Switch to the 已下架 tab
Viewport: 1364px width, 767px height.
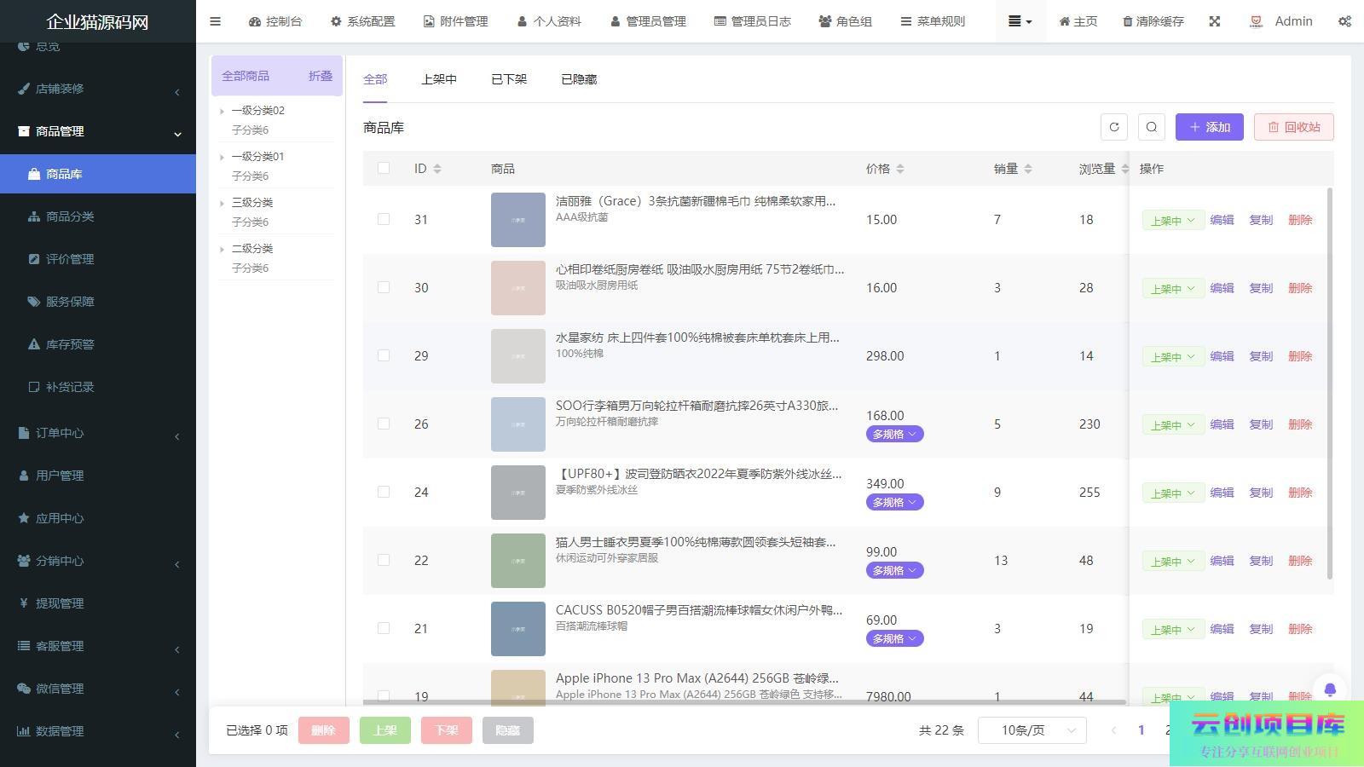pyautogui.click(x=508, y=79)
